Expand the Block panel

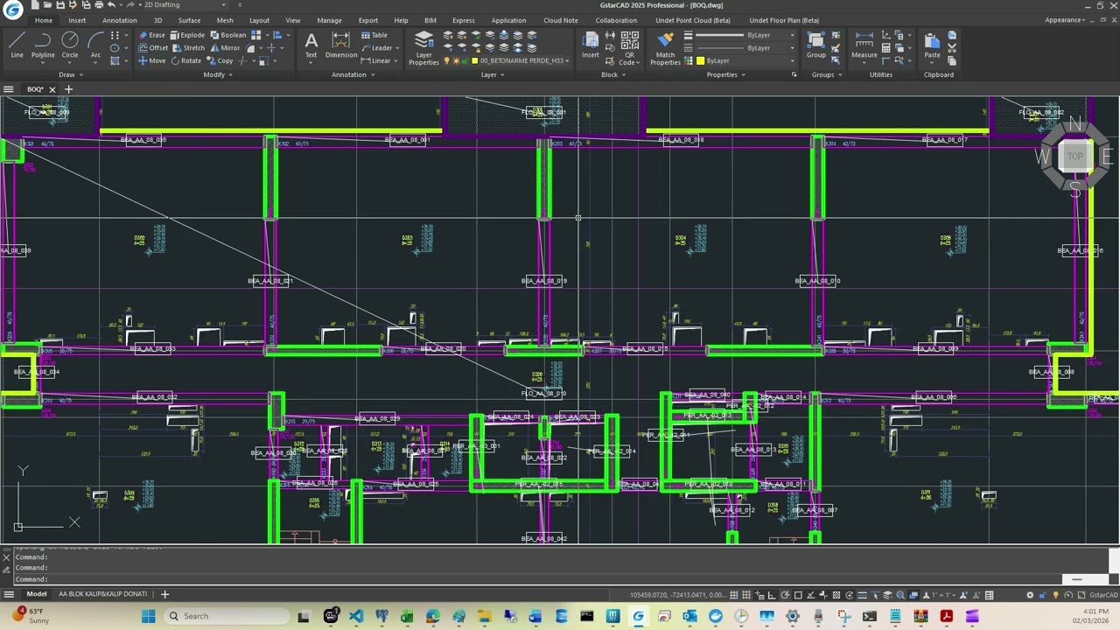(613, 74)
